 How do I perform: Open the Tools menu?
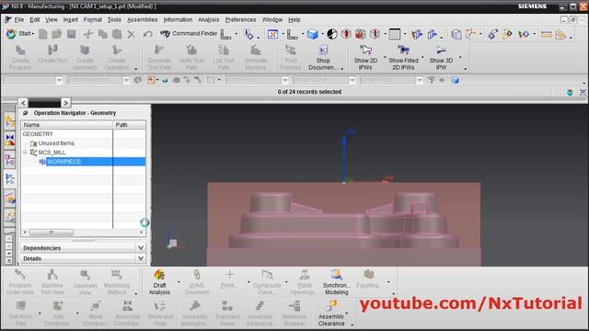click(x=114, y=20)
